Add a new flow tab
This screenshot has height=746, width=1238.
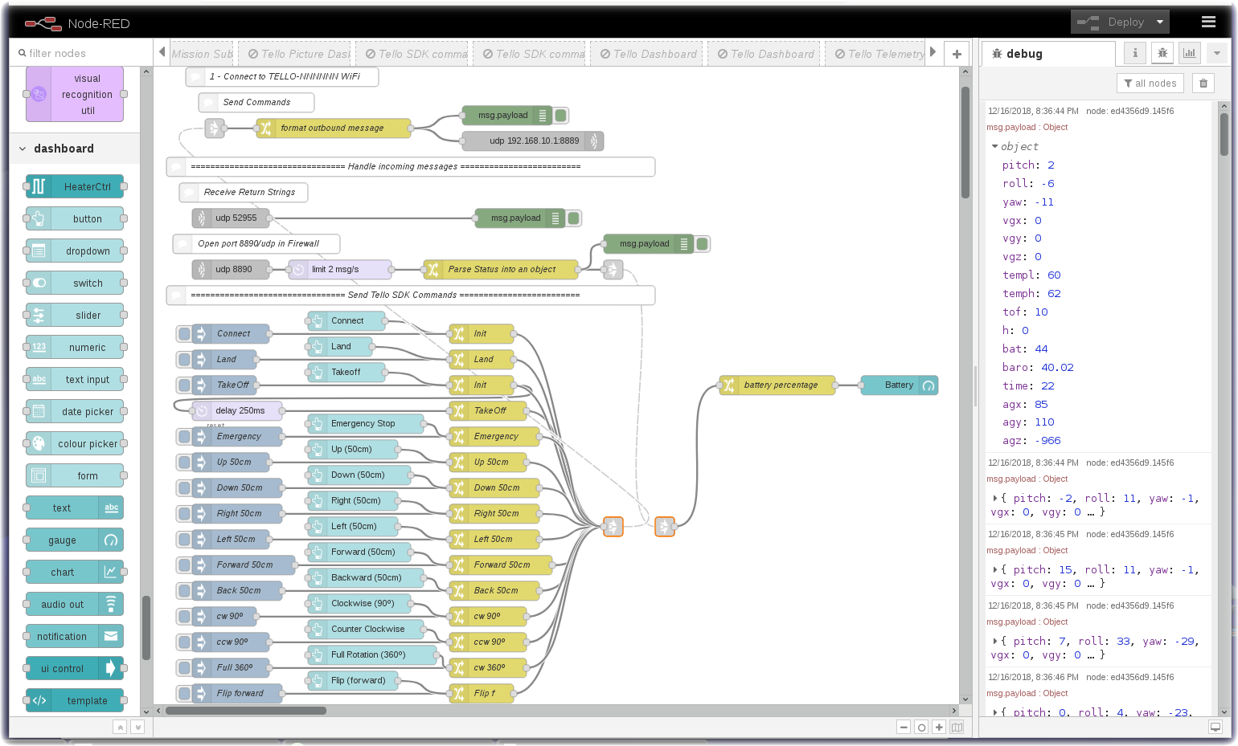pos(957,54)
